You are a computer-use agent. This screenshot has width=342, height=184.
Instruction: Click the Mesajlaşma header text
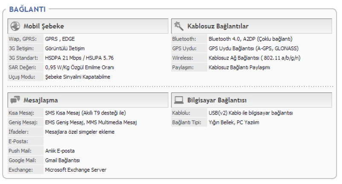(40, 101)
